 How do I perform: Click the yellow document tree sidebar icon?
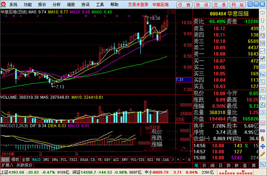click(263, 82)
